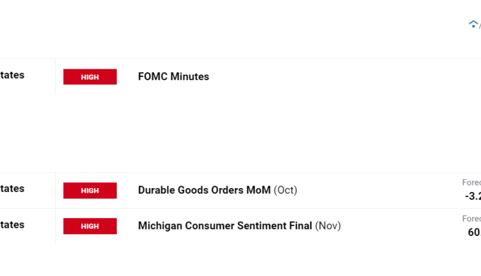Click the Durable Goods forecast value -3.2
481x276 pixels.
(473, 196)
